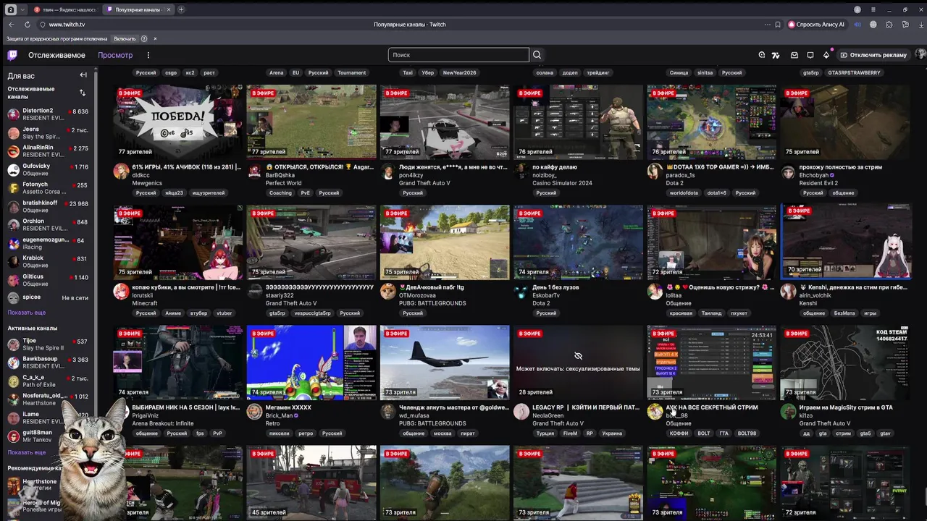This screenshot has width=927, height=521.
Task: Sort followed channels with arrows icon
Action: coord(82,93)
